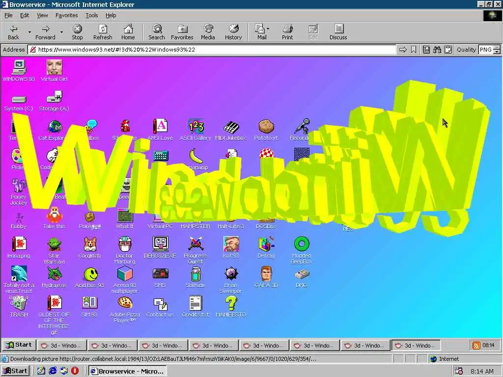The image size is (503, 377).
Task: Click the Forward toolbar button
Action: coord(45,32)
